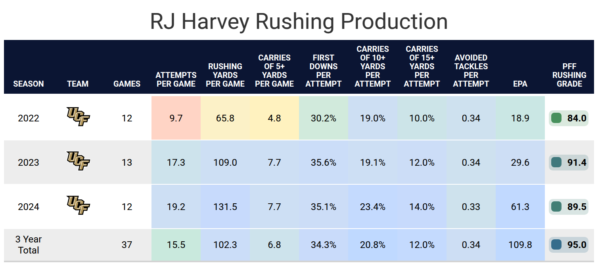The width and height of the screenshot is (598, 265).
Task: Click the RJ Harvey Rushing Production title
Action: (299, 21)
